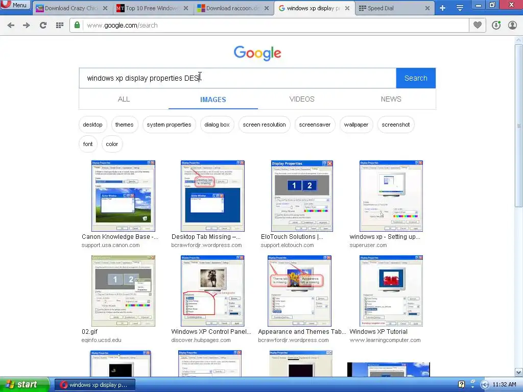Close the Top 10 Free Windows tab

point(186,8)
